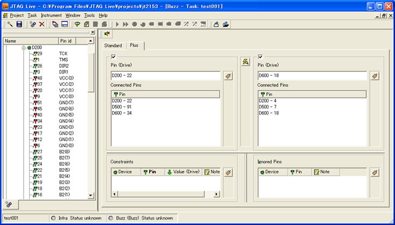Click the split window layout icon
This screenshot has height=225, width=395.
click(x=65, y=24)
